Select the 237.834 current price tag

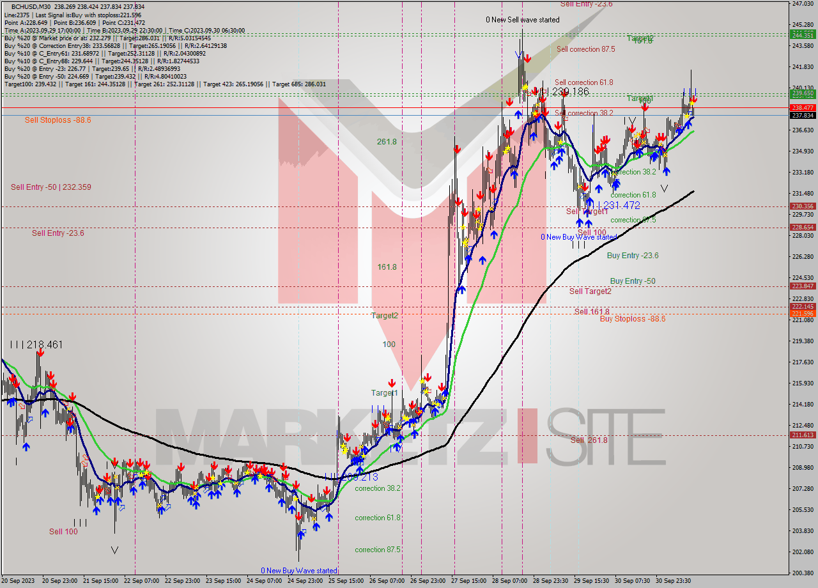pyautogui.click(x=803, y=116)
